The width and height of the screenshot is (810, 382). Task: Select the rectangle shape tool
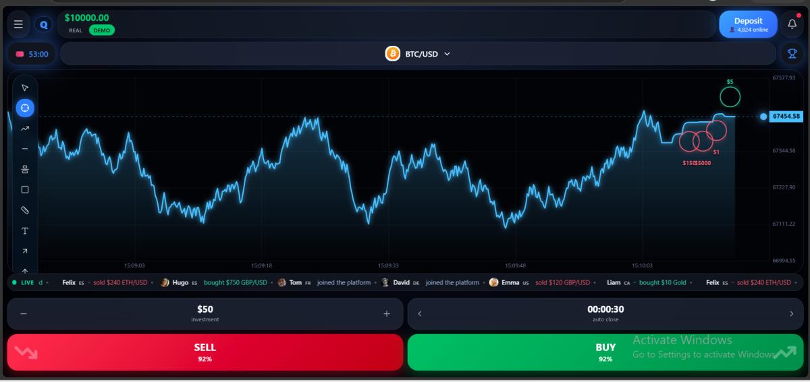25,190
